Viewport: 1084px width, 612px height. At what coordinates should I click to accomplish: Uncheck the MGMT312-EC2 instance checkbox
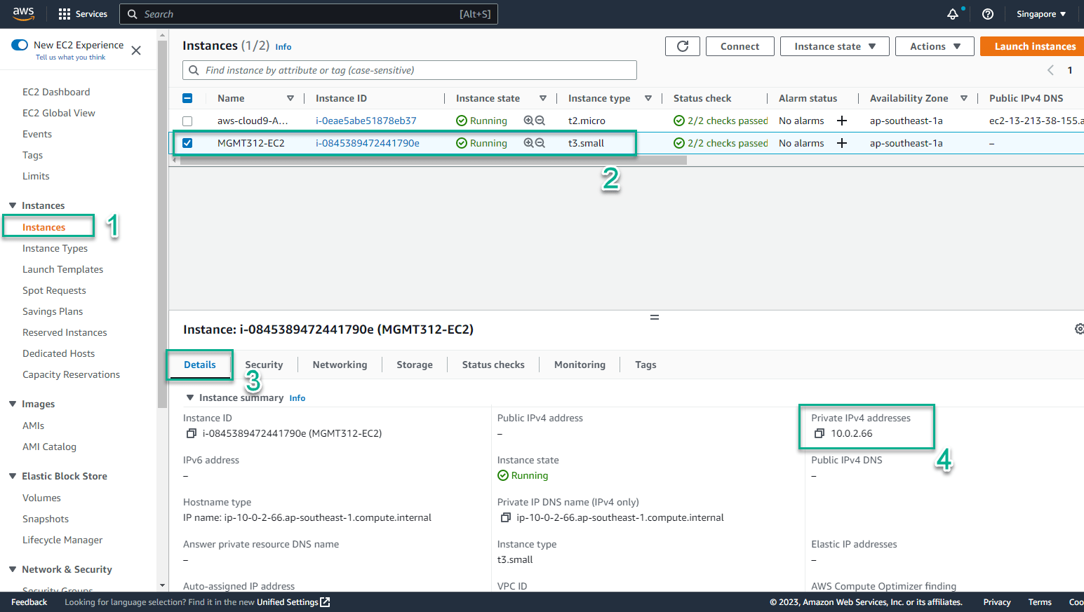pos(187,143)
